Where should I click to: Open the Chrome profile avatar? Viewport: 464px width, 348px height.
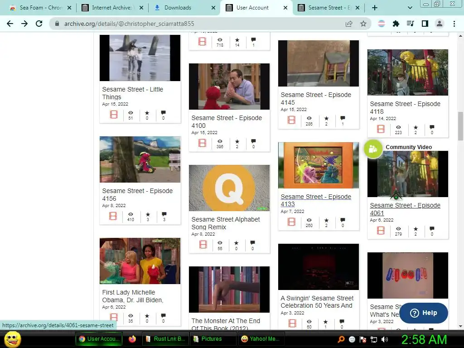(440, 24)
